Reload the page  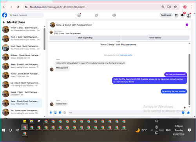tap(18, 7)
